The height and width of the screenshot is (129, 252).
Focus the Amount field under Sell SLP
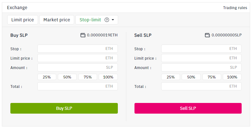tap(201, 67)
